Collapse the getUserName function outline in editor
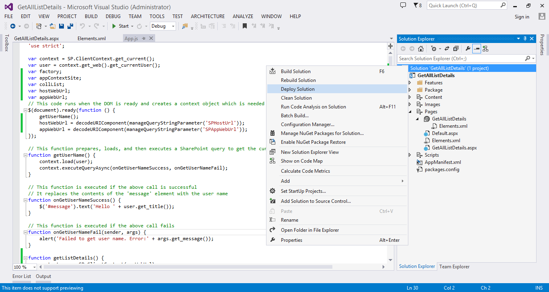Screen dimensions: 549x292 [25, 155]
